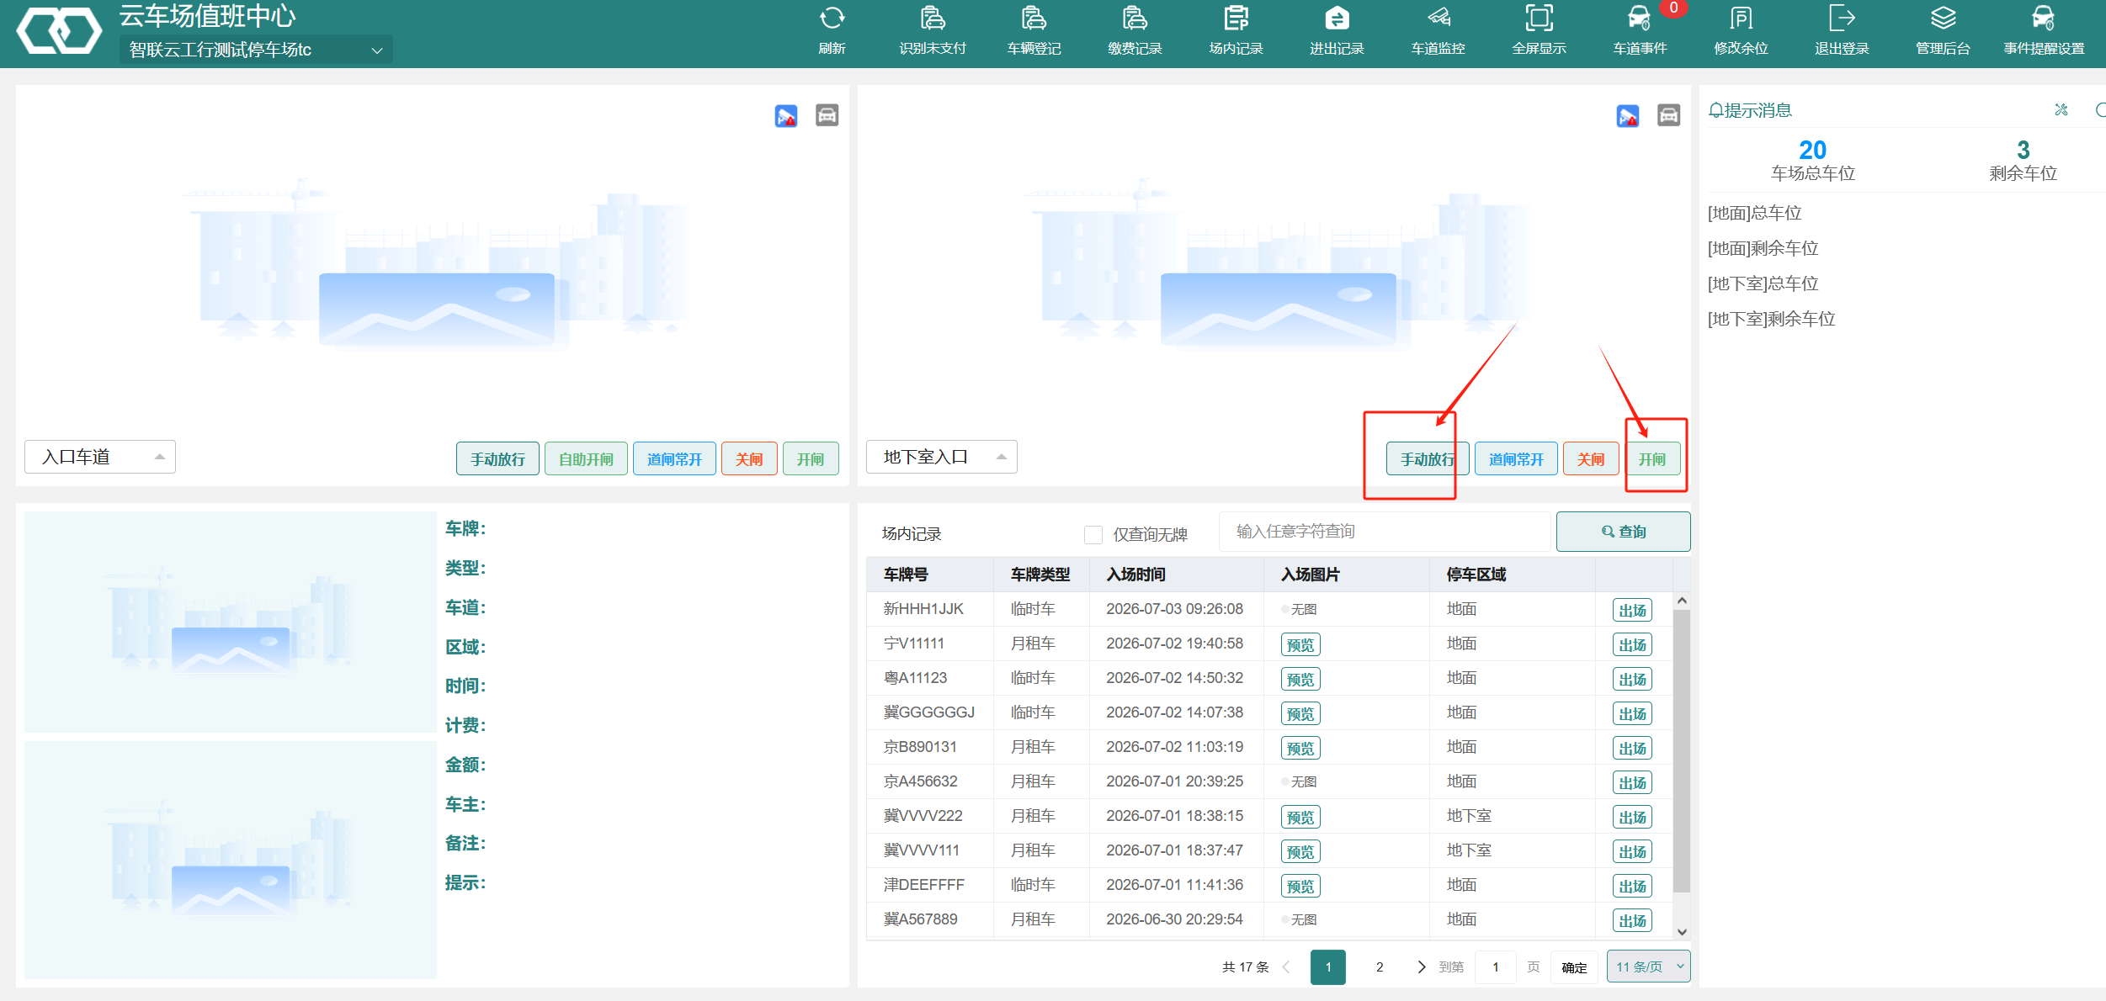This screenshot has width=2106, height=1001.
Task: Click 道闸常开 for 地下室入口
Action: click(1516, 458)
